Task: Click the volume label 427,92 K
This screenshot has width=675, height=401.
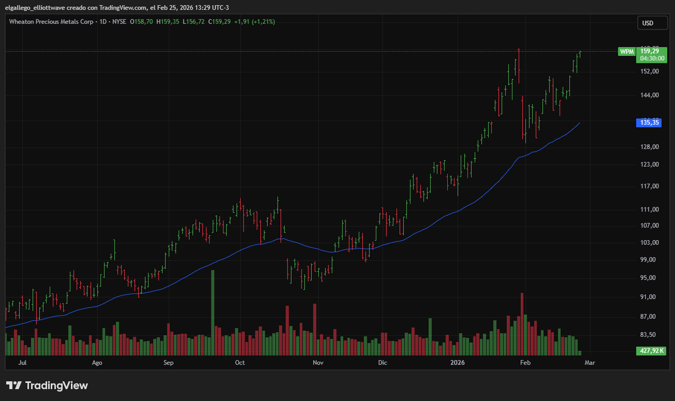Action: [x=652, y=351]
